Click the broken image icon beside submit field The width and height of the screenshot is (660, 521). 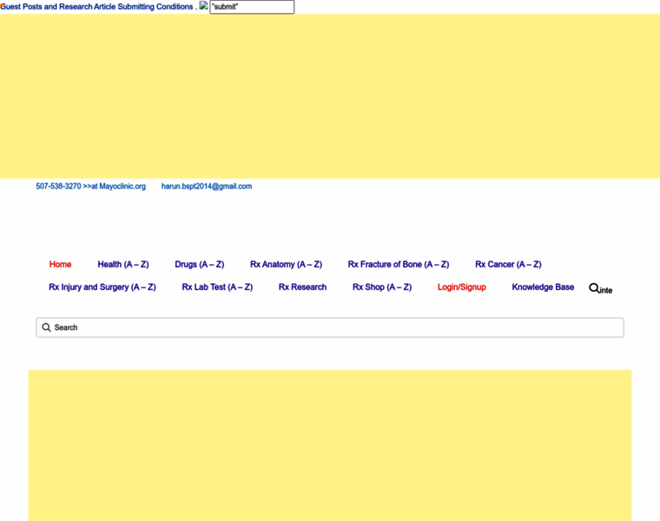pyautogui.click(x=204, y=5)
